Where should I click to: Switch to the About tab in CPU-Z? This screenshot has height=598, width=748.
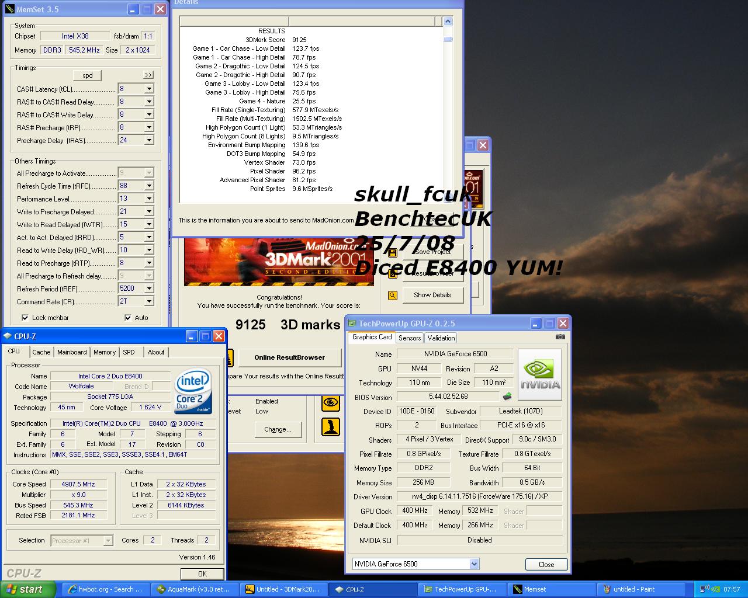tap(156, 352)
